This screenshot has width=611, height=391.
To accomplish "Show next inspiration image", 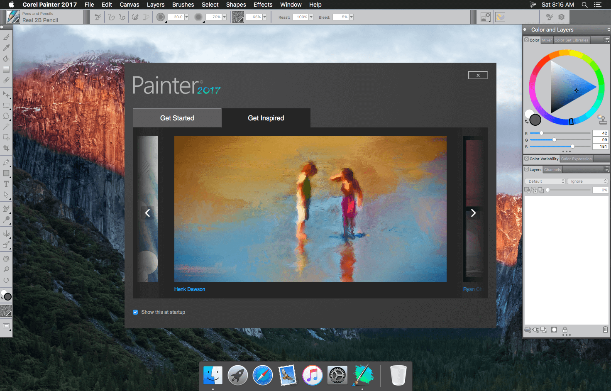I will pos(473,213).
